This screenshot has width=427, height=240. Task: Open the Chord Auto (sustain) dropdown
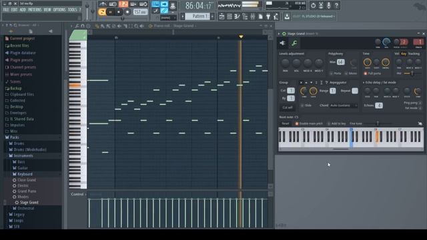[344, 105]
